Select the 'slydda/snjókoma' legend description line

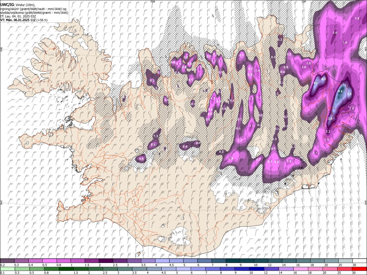[x=34, y=13]
